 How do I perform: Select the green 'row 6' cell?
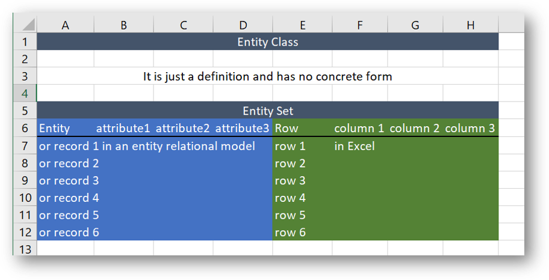click(x=302, y=233)
